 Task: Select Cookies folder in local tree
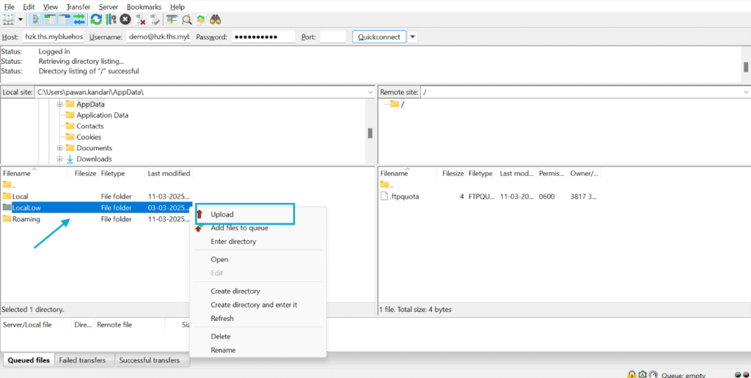pyautogui.click(x=89, y=137)
